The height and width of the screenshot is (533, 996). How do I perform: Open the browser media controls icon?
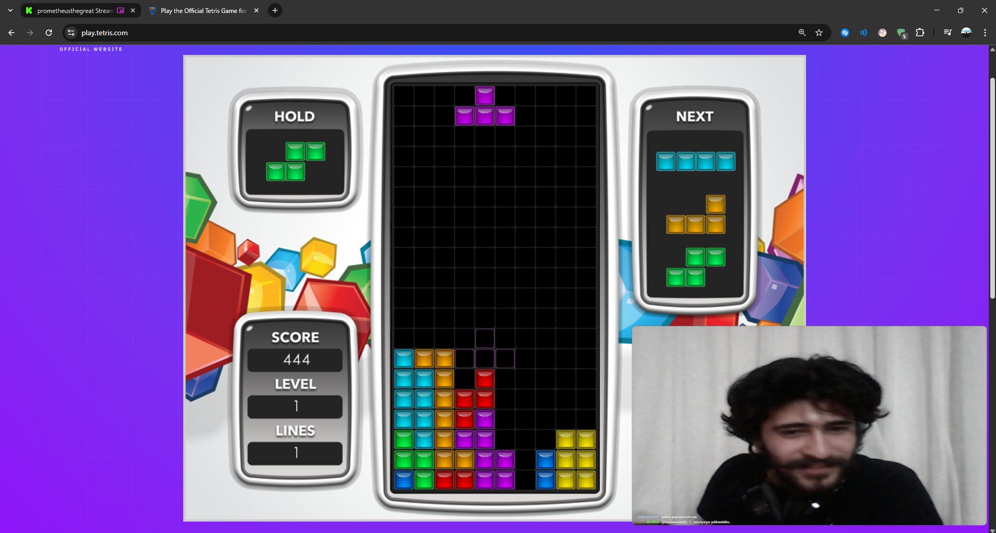click(948, 33)
